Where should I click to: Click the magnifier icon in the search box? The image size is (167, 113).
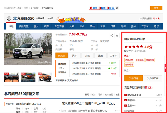pyautogui.click(x=117, y=8)
